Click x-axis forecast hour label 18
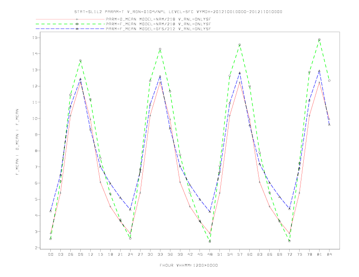Screen dimensions: 359x277 [x=110, y=254]
